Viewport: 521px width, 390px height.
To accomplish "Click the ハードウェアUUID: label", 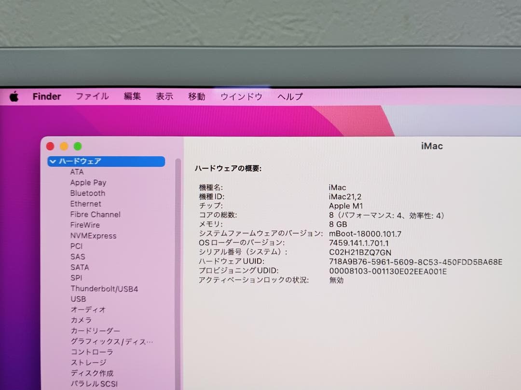I will (231, 262).
